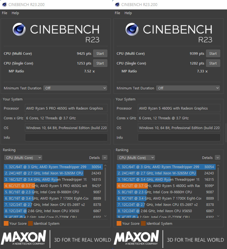
Task: Start Single Core test on the 4600G window
Action: pyautogui.click(x=213, y=63)
